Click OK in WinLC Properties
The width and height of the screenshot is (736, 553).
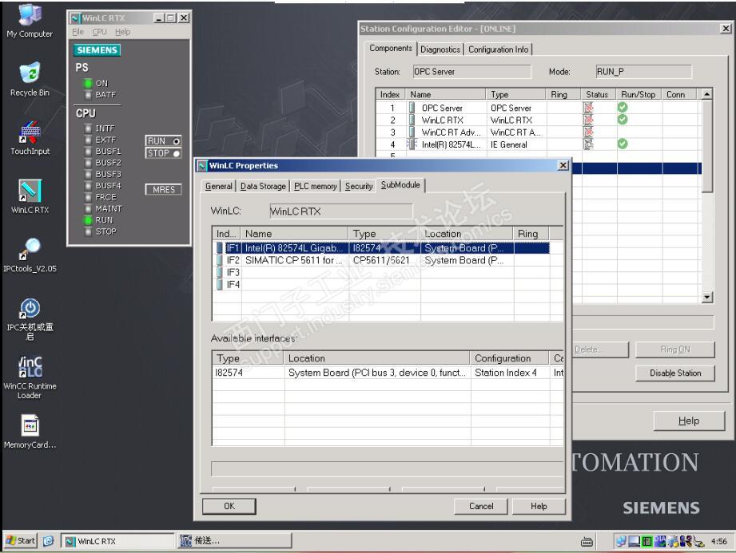tap(229, 506)
